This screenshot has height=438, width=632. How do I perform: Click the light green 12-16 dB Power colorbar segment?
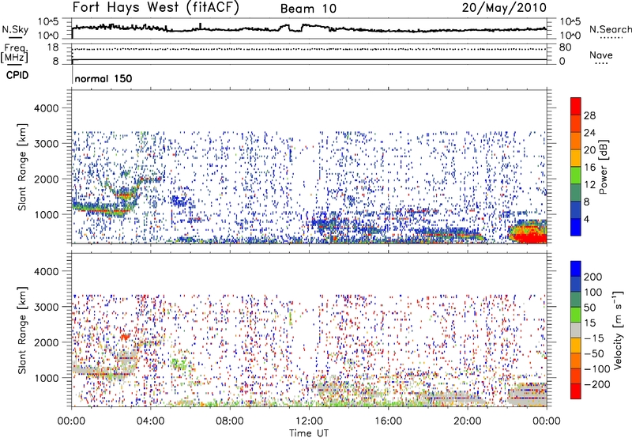pos(576,176)
